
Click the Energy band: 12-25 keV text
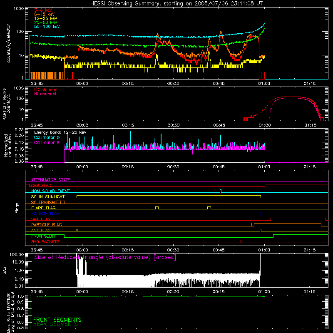[60, 132]
